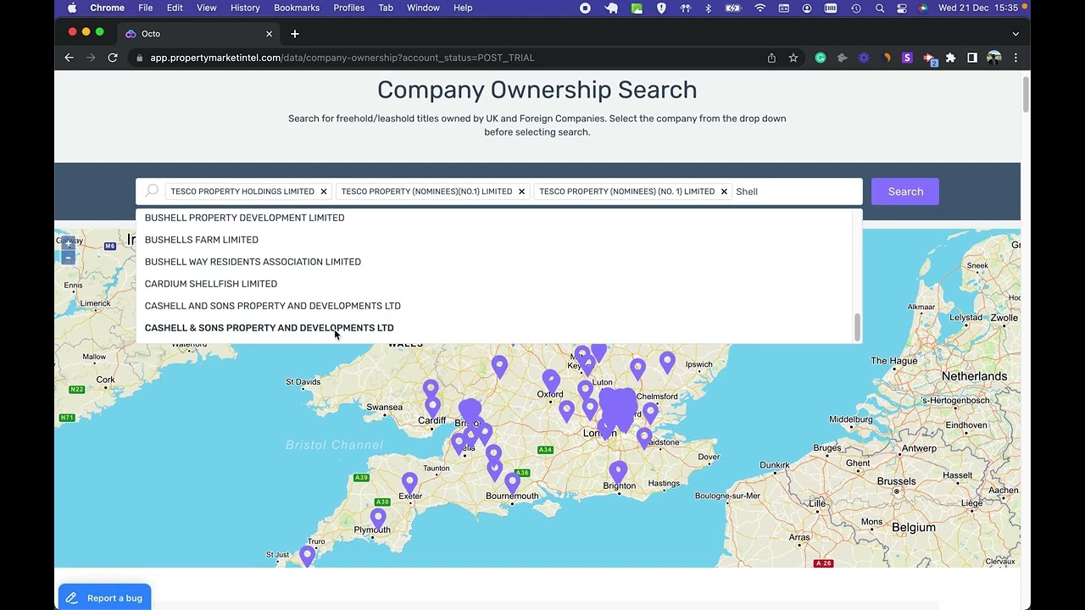This screenshot has width=1085, height=610.
Task: Open the Apple menu
Action: click(x=71, y=8)
